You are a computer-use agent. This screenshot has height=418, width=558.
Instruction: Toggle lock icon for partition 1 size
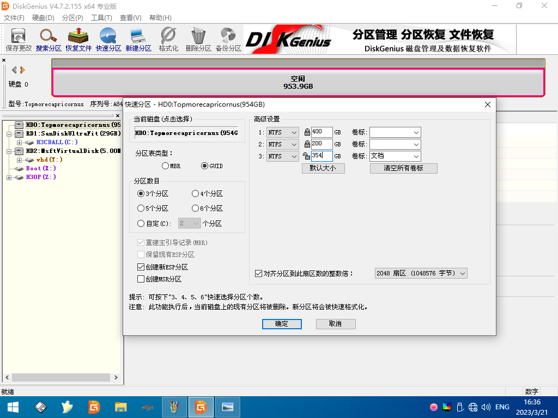coord(307,132)
